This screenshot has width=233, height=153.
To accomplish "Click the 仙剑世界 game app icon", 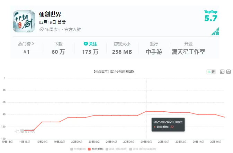I will click(x=24, y=21).
